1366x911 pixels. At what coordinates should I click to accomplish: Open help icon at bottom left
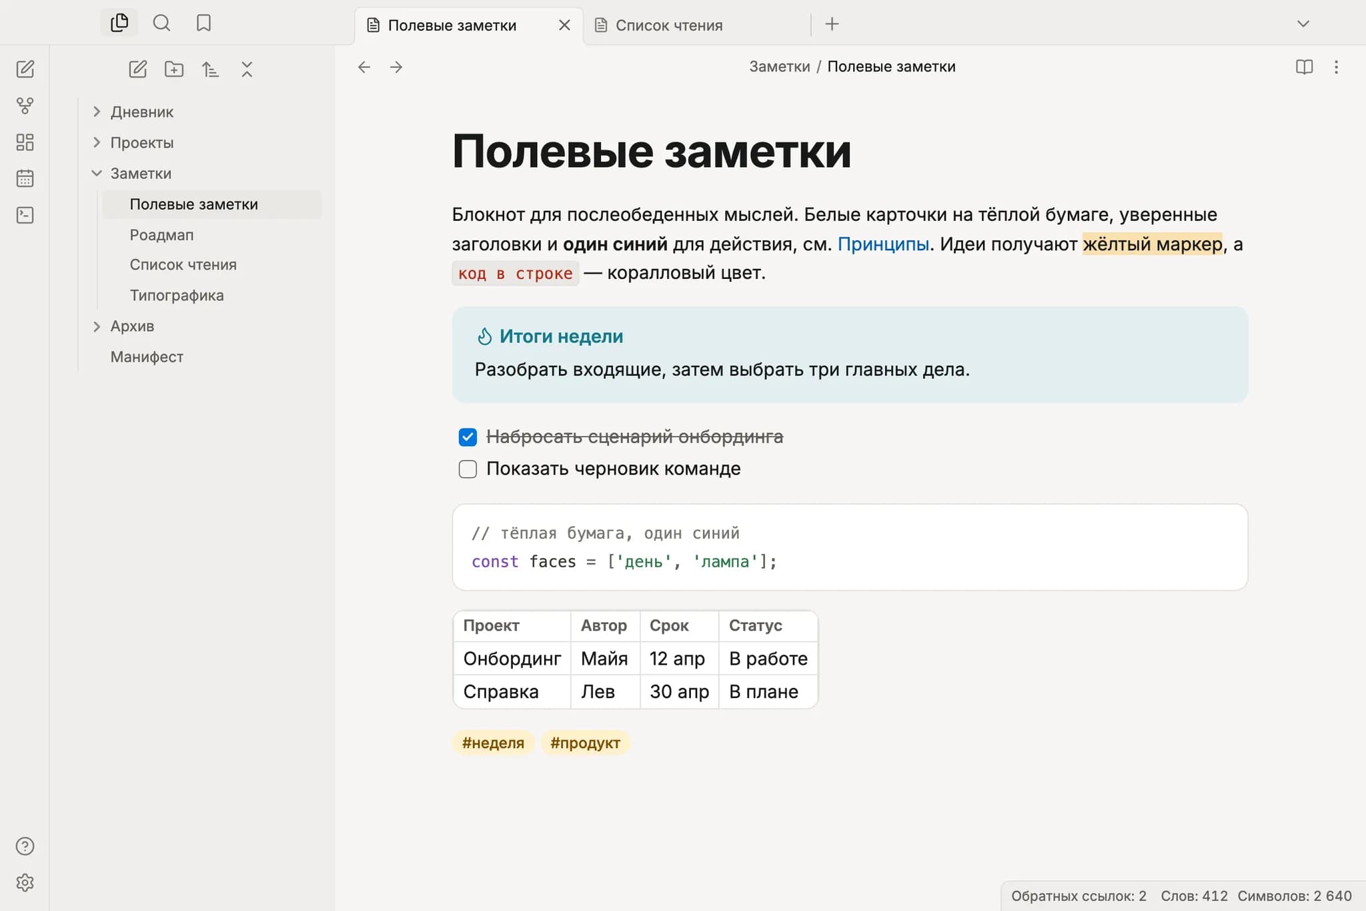(25, 846)
